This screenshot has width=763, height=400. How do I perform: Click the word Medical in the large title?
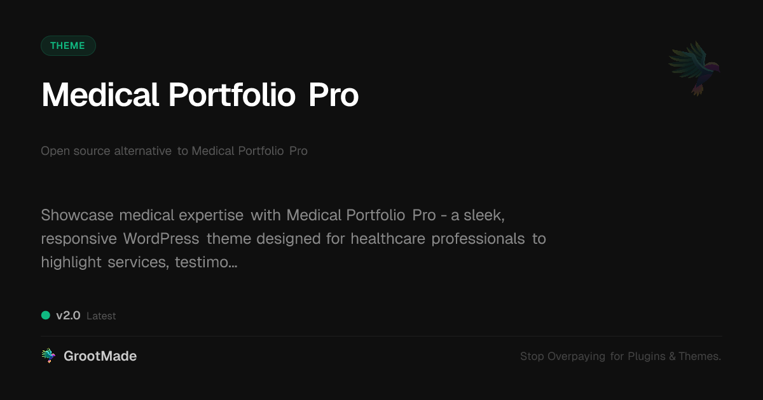tap(100, 95)
